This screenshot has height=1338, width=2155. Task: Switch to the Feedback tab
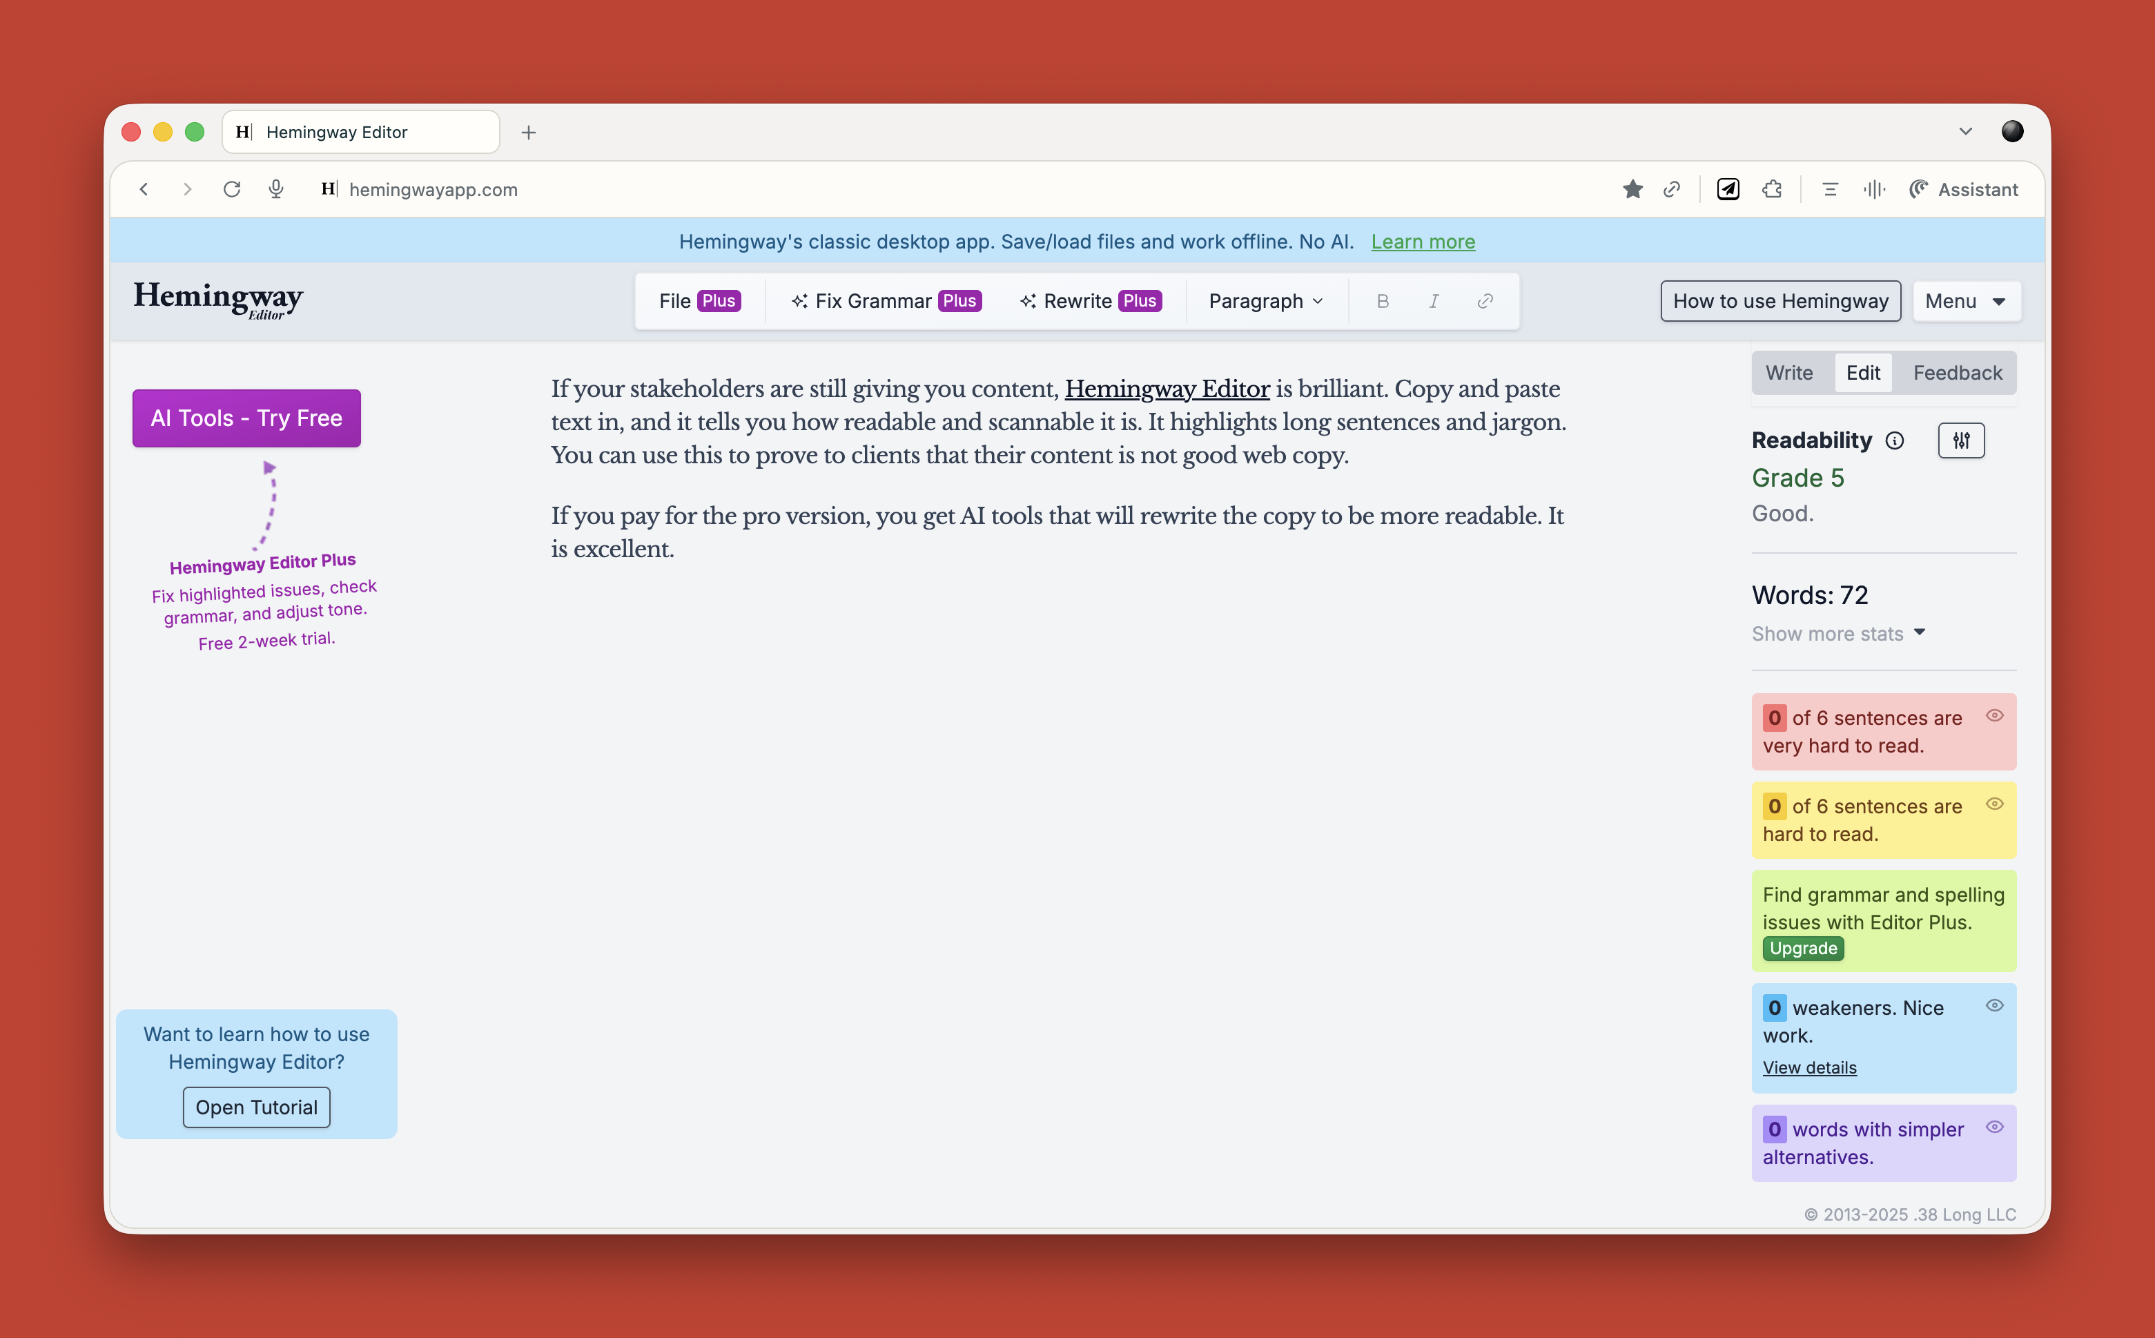pyautogui.click(x=1956, y=373)
